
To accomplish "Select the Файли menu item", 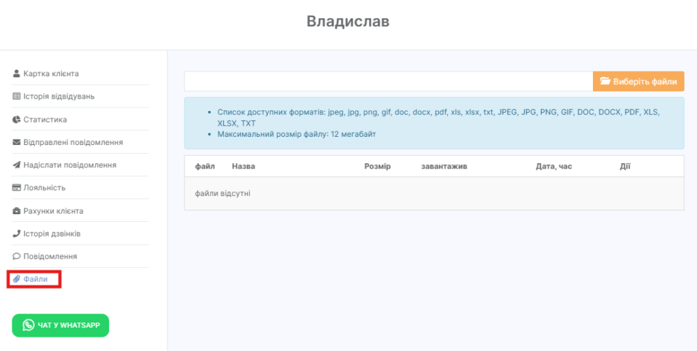I will (35, 280).
